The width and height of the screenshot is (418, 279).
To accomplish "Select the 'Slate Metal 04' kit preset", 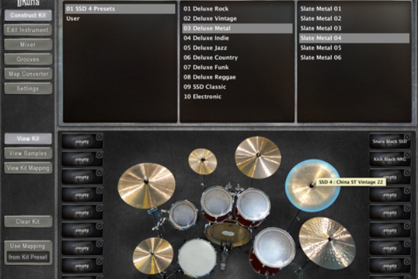I will [x=355, y=38].
